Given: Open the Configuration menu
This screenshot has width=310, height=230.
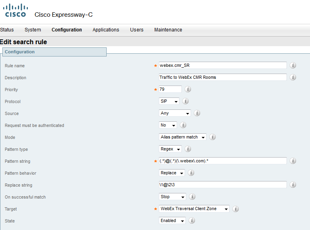Looking at the screenshot, I should point(67,30).
